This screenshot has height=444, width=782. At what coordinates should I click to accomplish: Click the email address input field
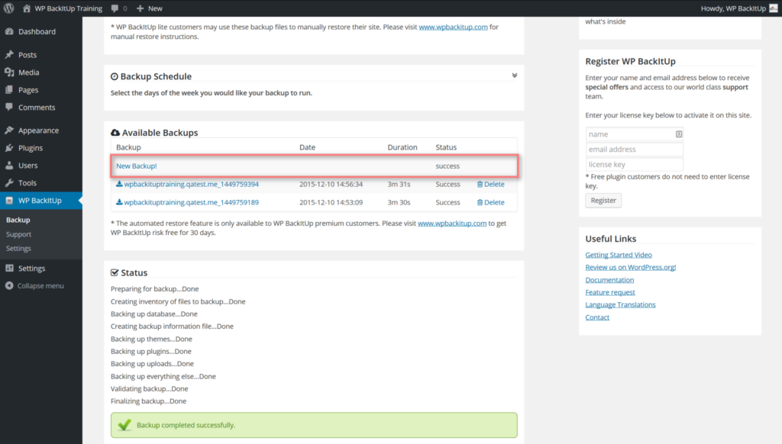(634, 149)
